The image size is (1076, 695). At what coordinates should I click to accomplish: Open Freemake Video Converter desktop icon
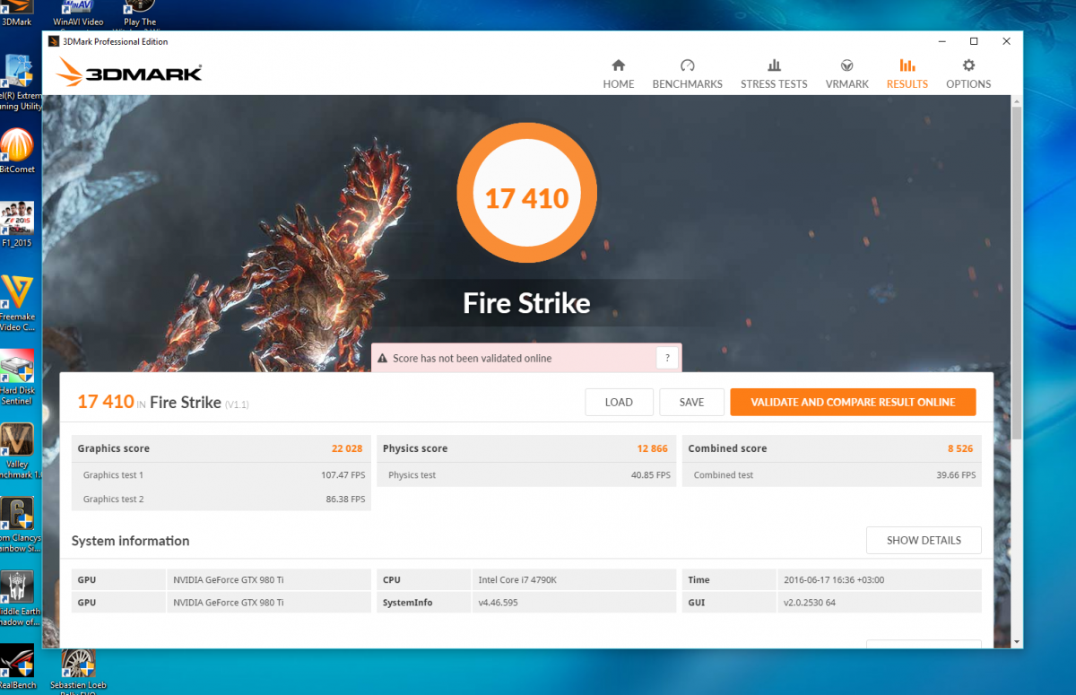tap(16, 302)
